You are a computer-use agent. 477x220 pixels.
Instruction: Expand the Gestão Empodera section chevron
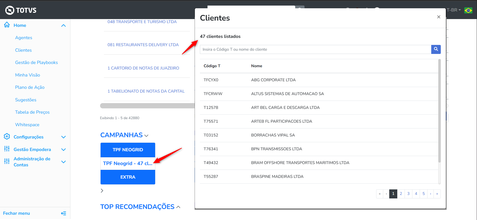(x=63, y=150)
